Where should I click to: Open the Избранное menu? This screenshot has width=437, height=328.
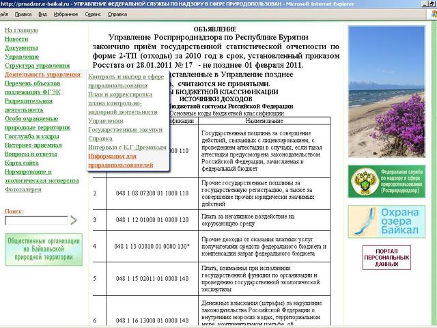point(66,14)
